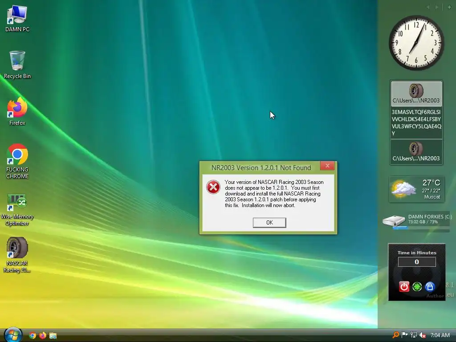Launch Firefox from the taskbar quick launch
This screenshot has width=456, height=342.
[42, 335]
